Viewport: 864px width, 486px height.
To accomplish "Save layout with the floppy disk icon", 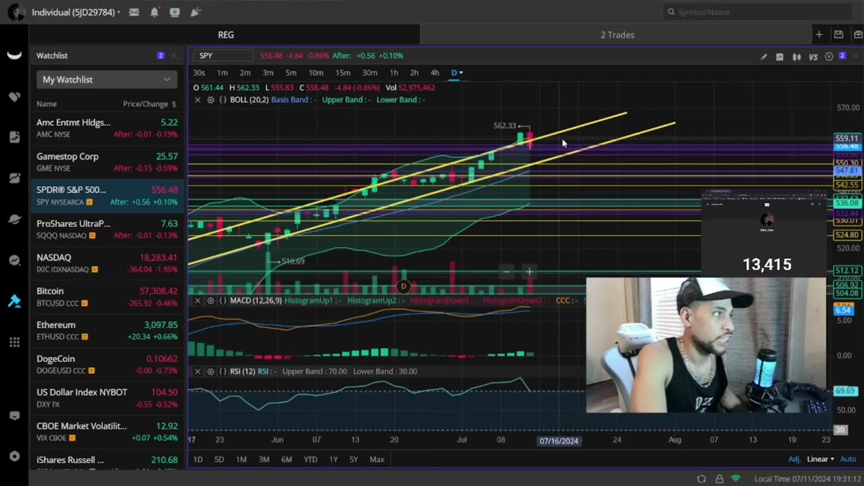I will point(838,34).
